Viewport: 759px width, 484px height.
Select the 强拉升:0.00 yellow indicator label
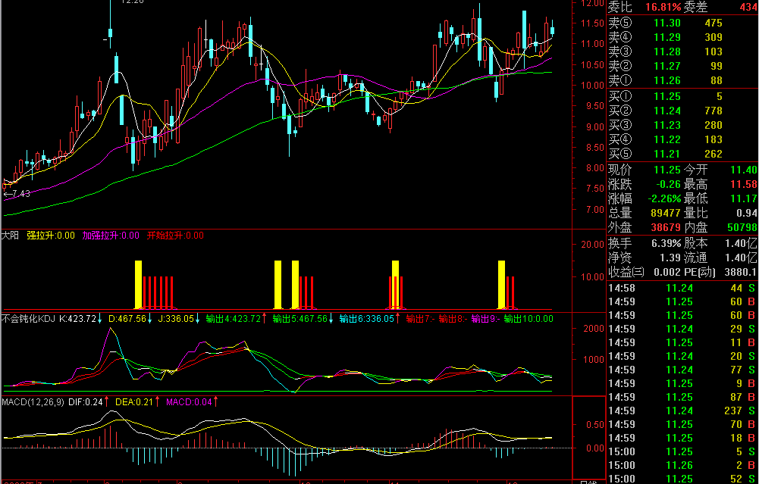(x=51, y=236)
